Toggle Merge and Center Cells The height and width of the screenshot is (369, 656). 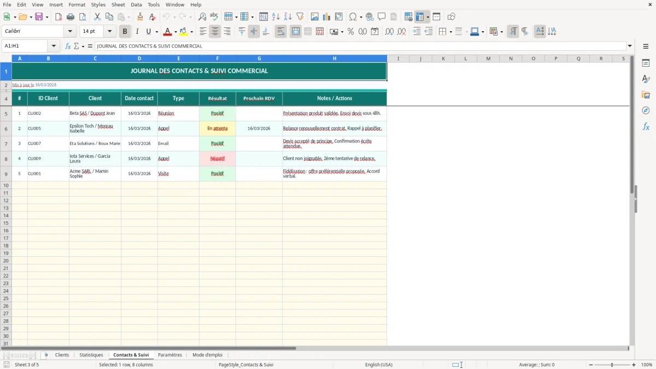coord(296,32)
